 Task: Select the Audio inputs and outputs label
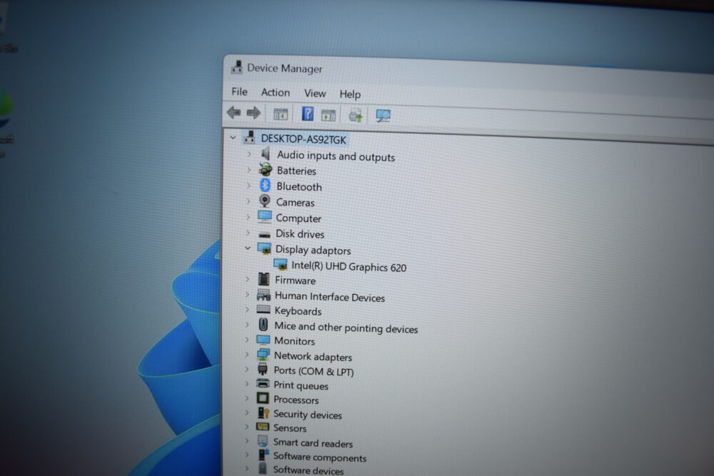tap(336, 156)
